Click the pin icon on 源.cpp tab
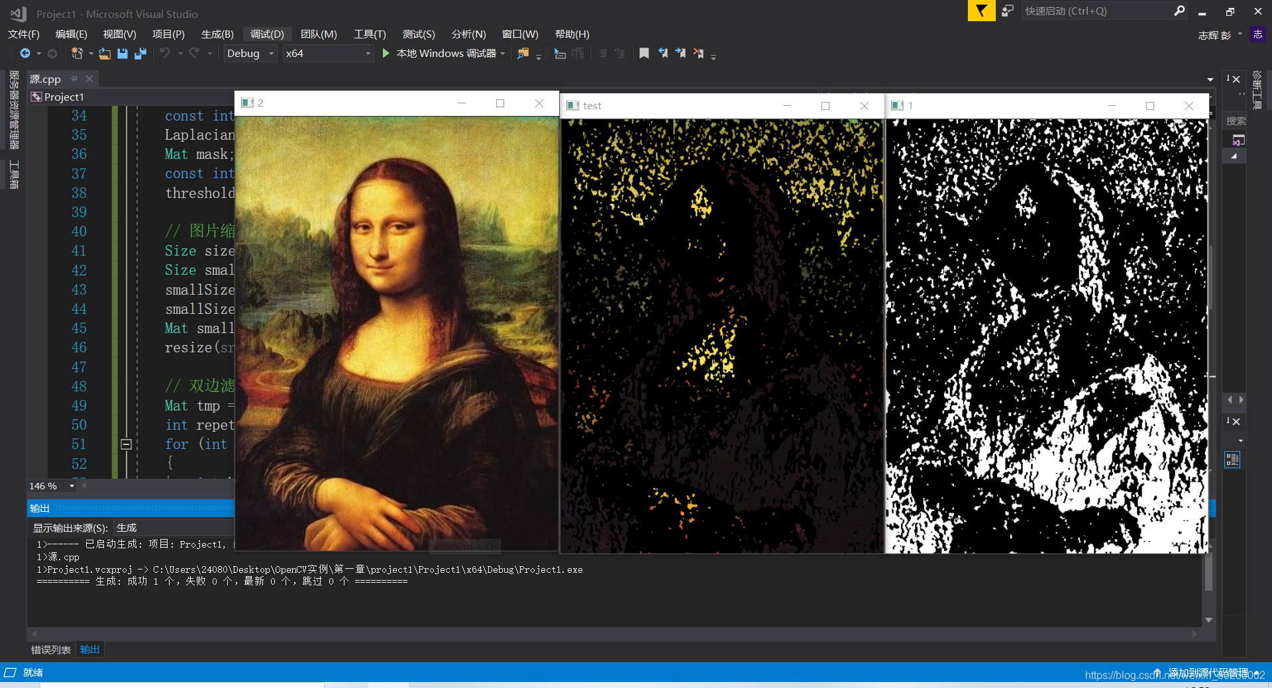The width and height of the screenshot is (1272, 688). point(74,79)
